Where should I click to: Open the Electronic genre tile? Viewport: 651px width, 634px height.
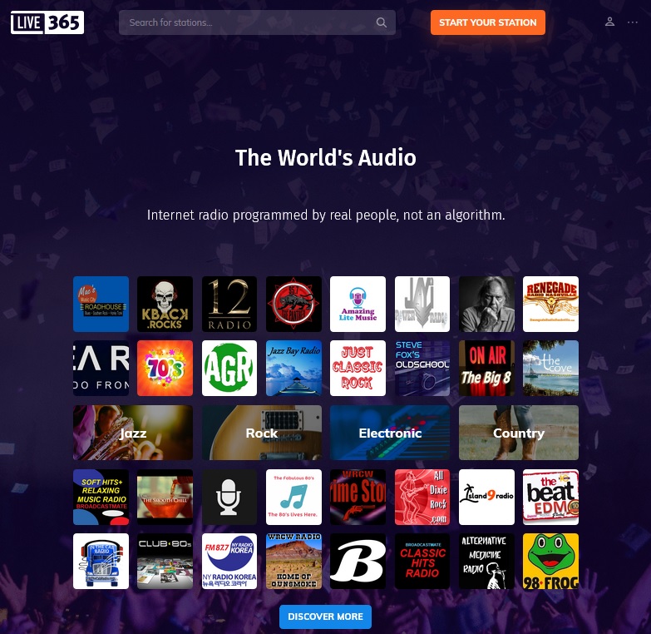[x=390, y=433]
